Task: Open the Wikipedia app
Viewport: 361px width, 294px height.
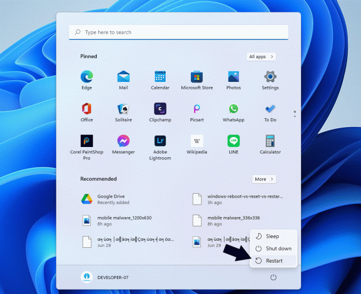Action: [197, 145]
